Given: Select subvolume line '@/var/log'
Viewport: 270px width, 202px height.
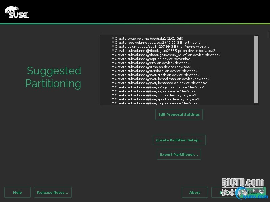Looking at the screenshot, I should 155,91.
